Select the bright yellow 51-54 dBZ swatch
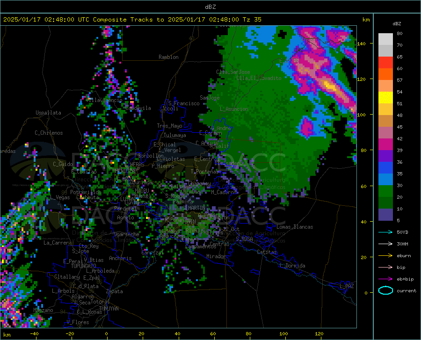Image resolution: width=421 pixels, height=340 pixels. (385, 98)
